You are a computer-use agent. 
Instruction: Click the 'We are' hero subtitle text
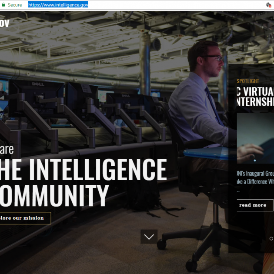pos(7,149)
